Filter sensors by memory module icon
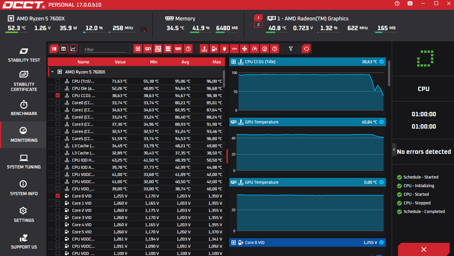 pos(178,49)
